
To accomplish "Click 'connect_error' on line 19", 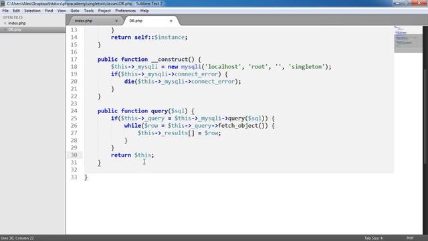I will [196, 74].
